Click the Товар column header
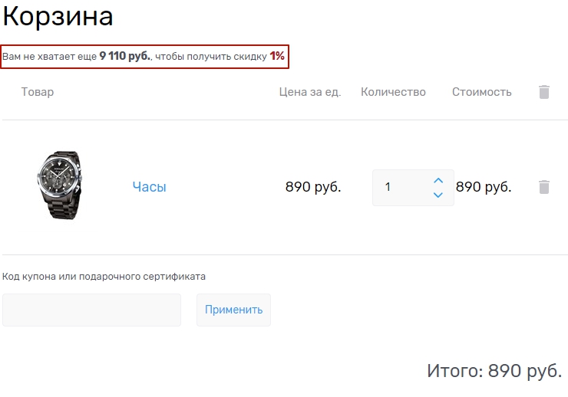 pyautogui.click(x=38, y=92)
